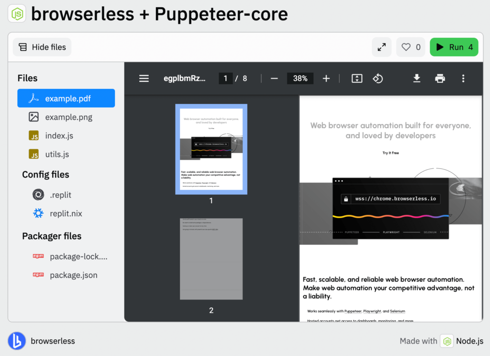The width and height of the screenshot is (490, 356).
Task: Print example.pdf from the viewer toolbar
Action: (x=440, y=78)
